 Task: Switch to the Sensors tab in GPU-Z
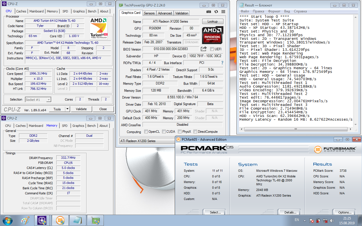pyautogui.click(x=149, y=13)
